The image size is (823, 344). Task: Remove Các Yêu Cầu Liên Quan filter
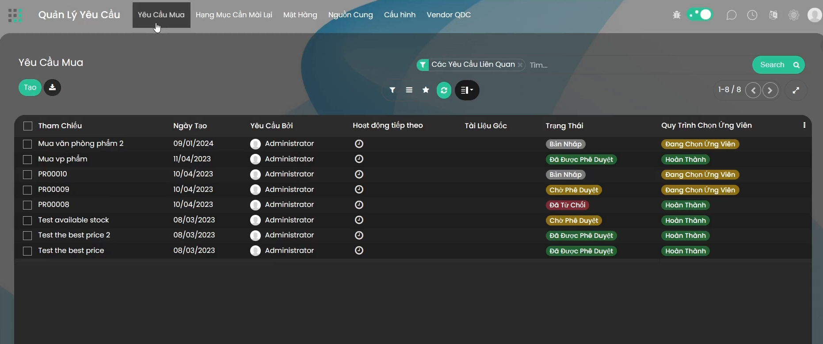coord(520,65)
